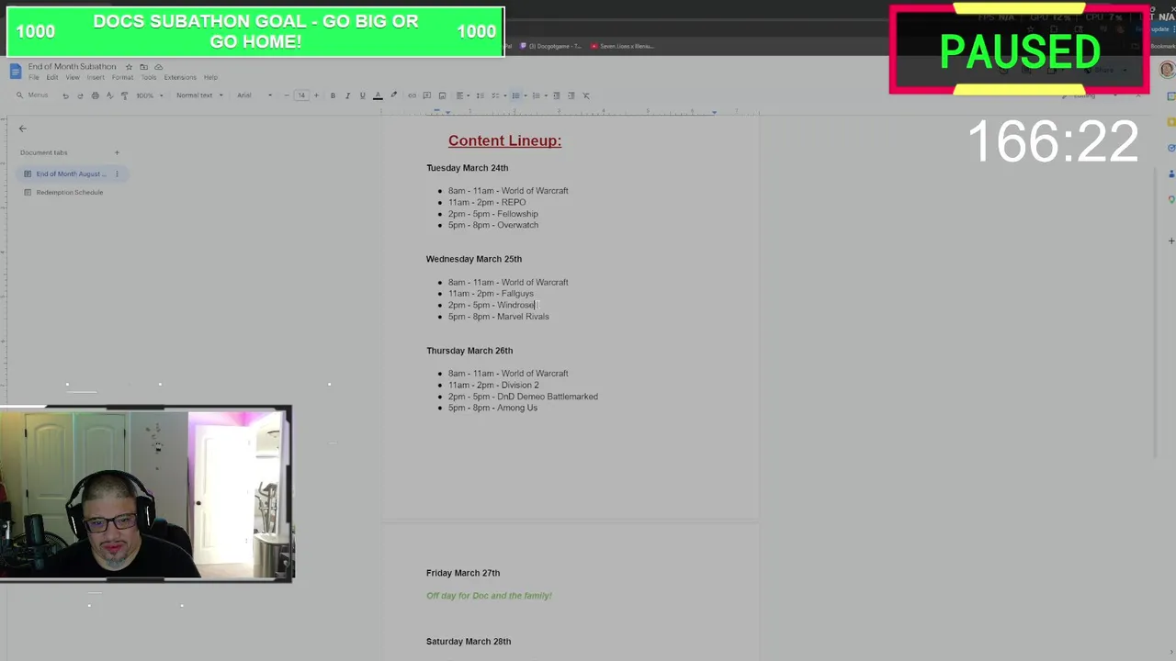
Task: Open the 100% zoom dropdown
Action: (150, 95)
